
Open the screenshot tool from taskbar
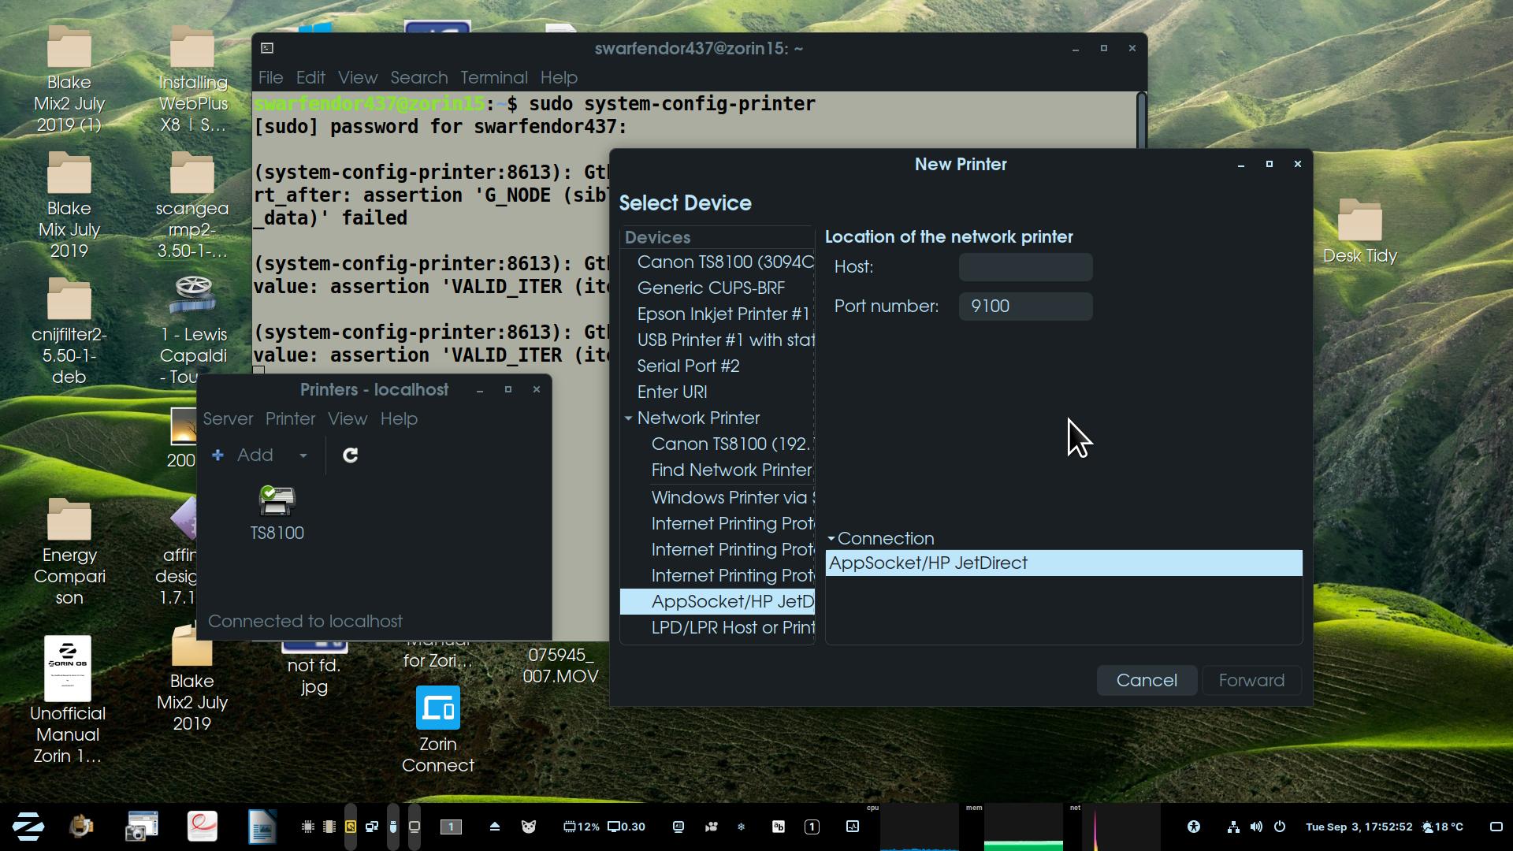point(142,827)
